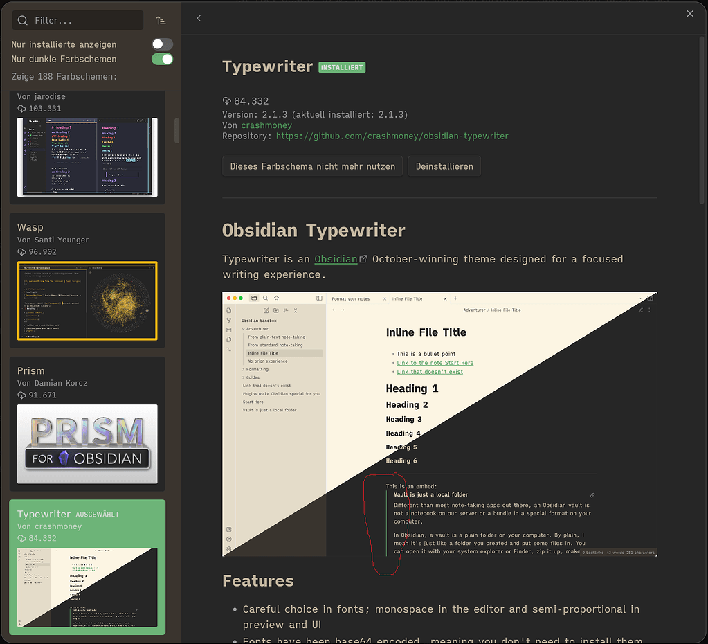Click the 'Von Damian Korcz' author text
Screen dimensions: 708x644
point(53,383)
